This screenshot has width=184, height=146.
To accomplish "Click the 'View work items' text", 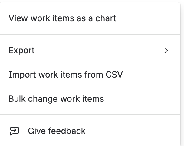I will click(x=41, y=18).
